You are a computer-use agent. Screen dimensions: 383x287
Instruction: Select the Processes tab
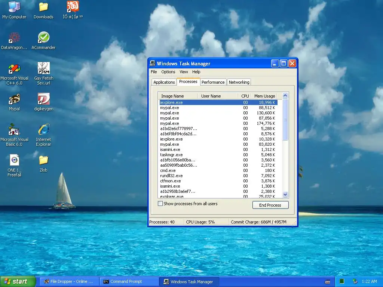[x=188, y=81]
